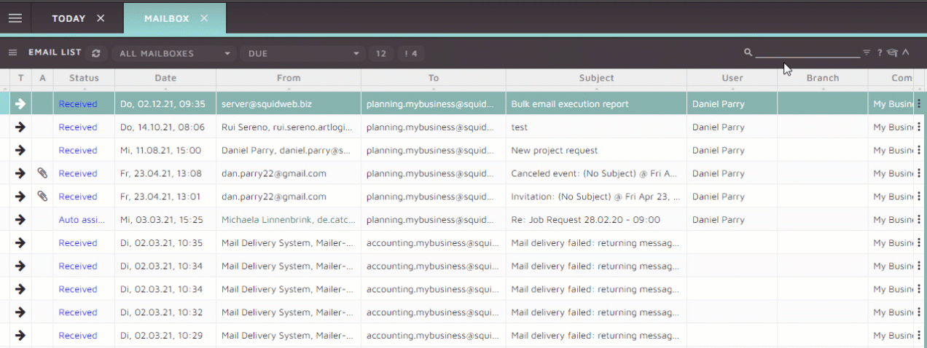Click the arrow icon in the Invitation email row
Screen dimensions: 927x348
(20, 197)
